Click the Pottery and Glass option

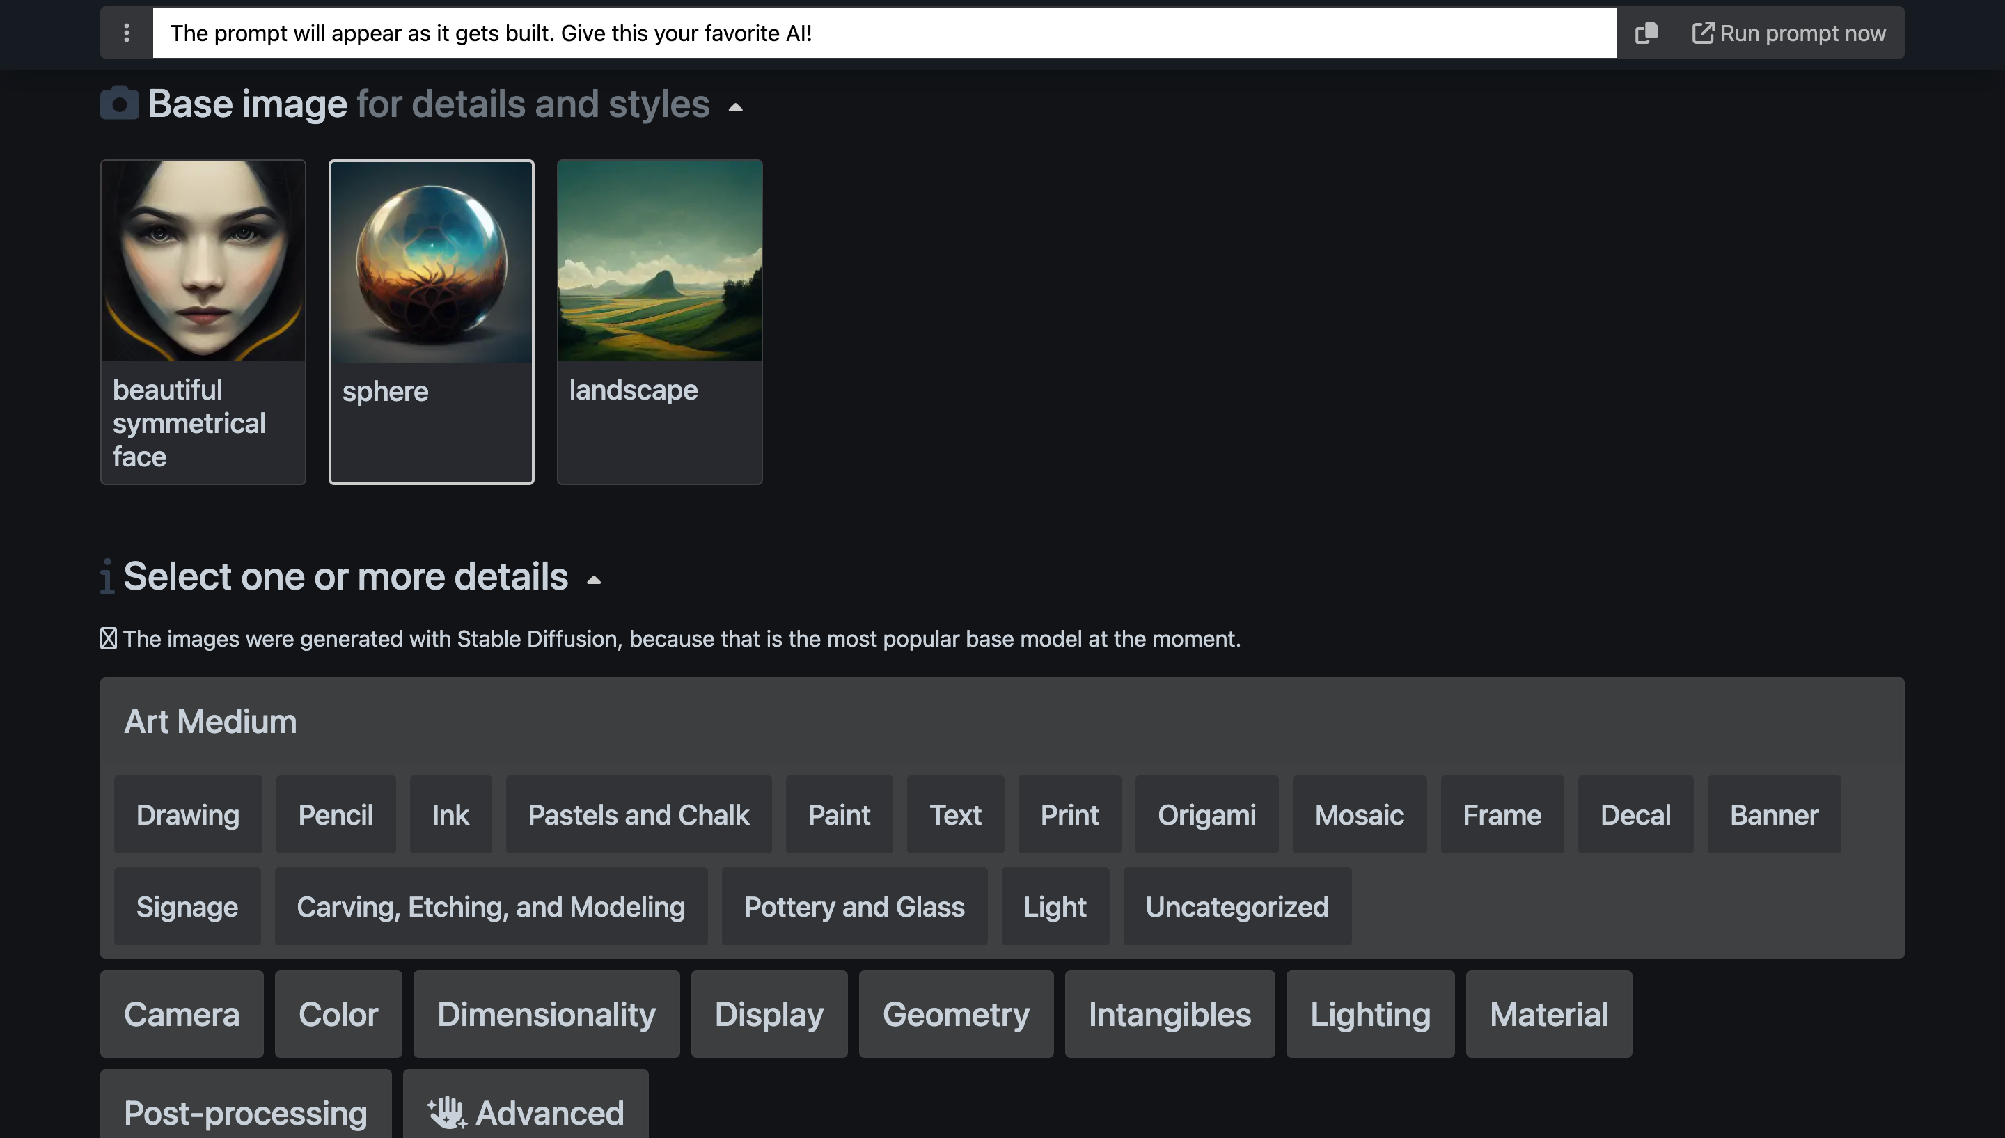[x=854, y=906]
